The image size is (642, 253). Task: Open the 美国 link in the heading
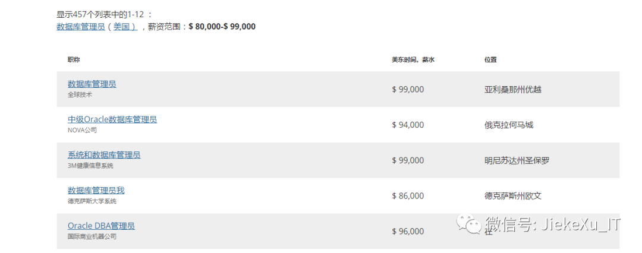pyautogui.click(x=125, y=27)
